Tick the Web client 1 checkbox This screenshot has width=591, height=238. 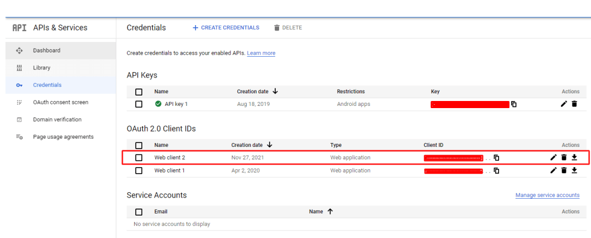click(138, 170)
